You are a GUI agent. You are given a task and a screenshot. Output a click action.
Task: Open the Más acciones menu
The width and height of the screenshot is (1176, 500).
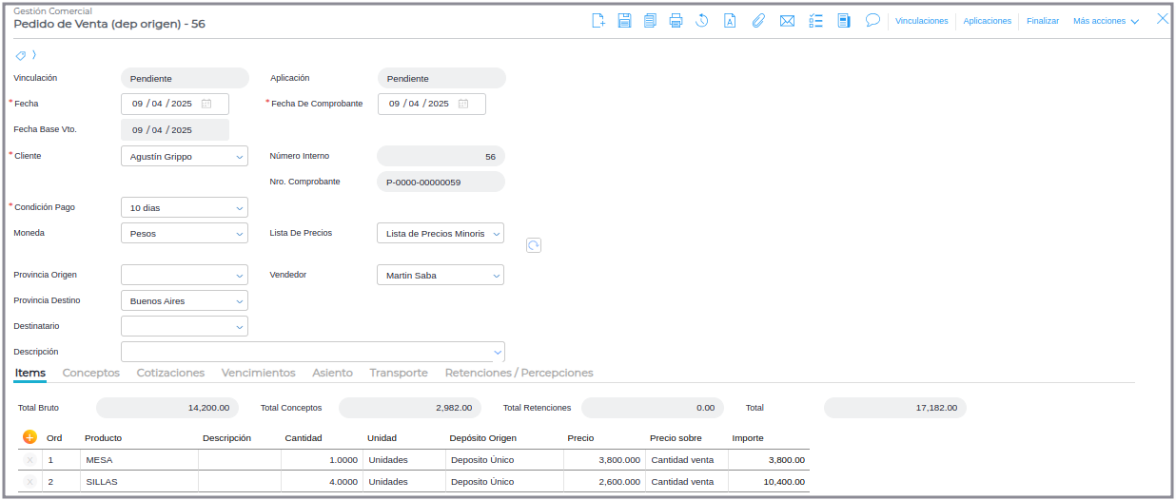[x=1106, y=21]
